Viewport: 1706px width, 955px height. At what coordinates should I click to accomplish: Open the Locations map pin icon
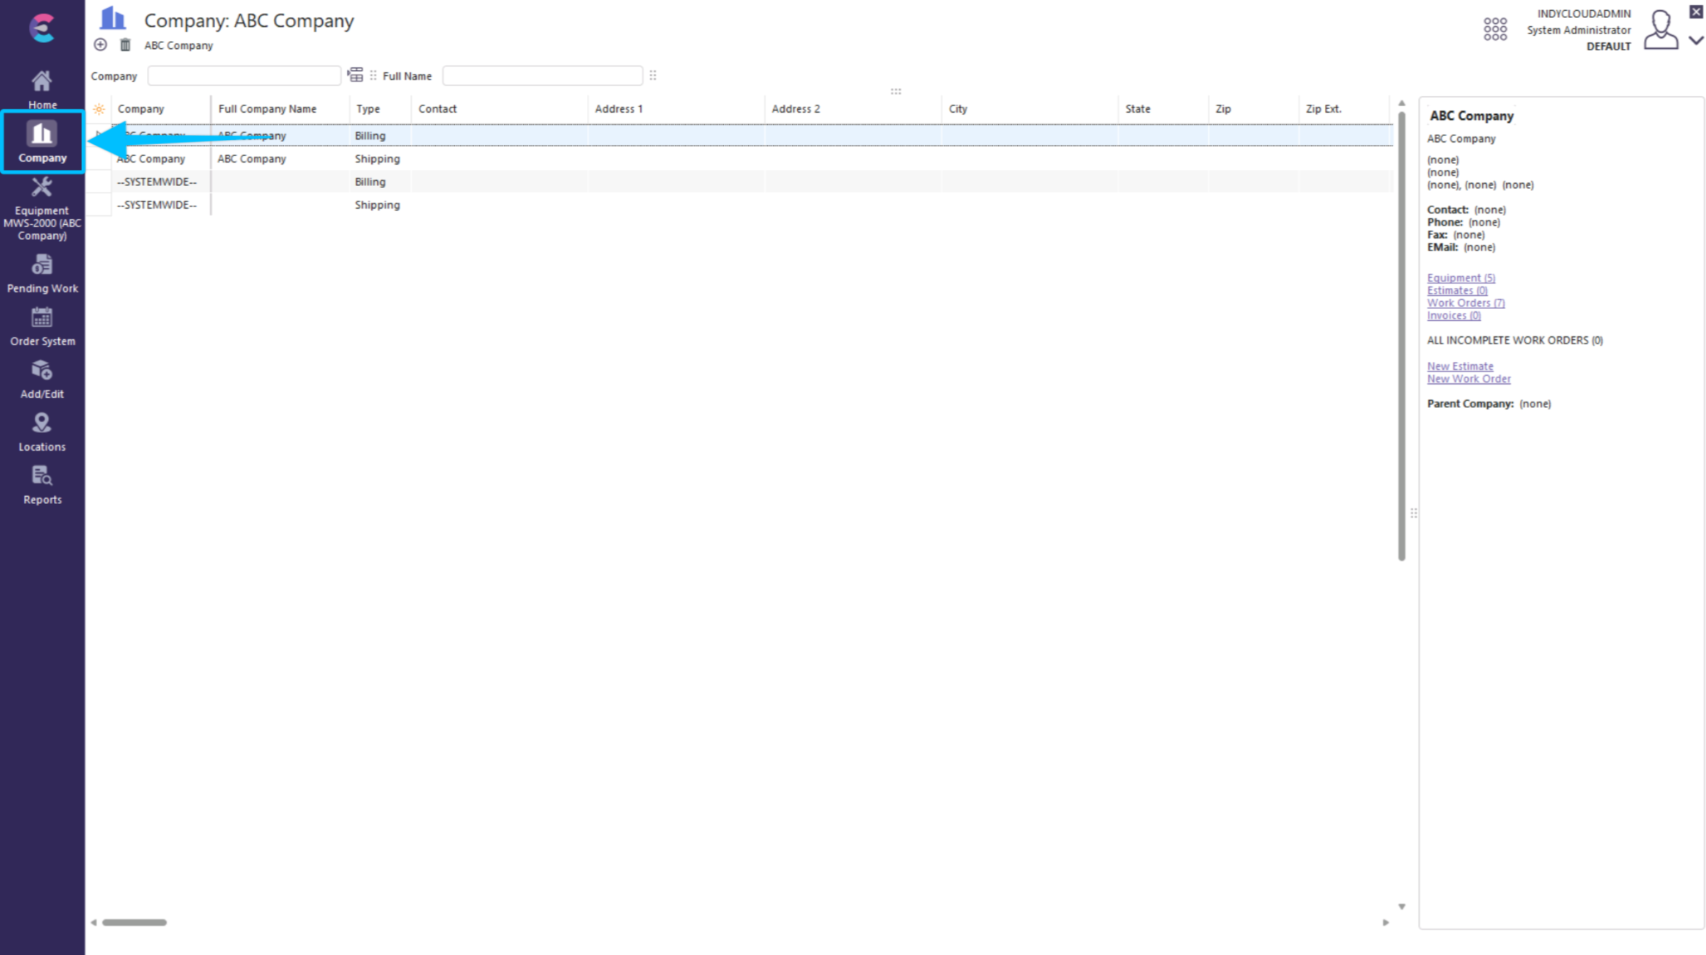click(x=42, y=431)
